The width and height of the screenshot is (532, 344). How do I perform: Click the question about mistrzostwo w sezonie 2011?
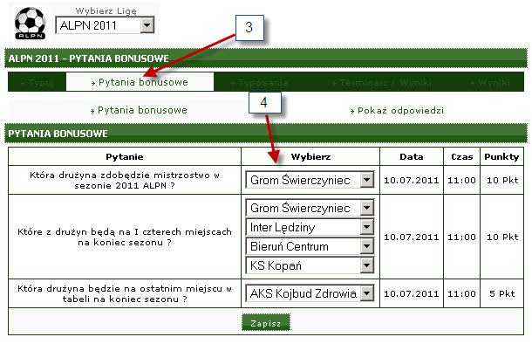[125, 180]
